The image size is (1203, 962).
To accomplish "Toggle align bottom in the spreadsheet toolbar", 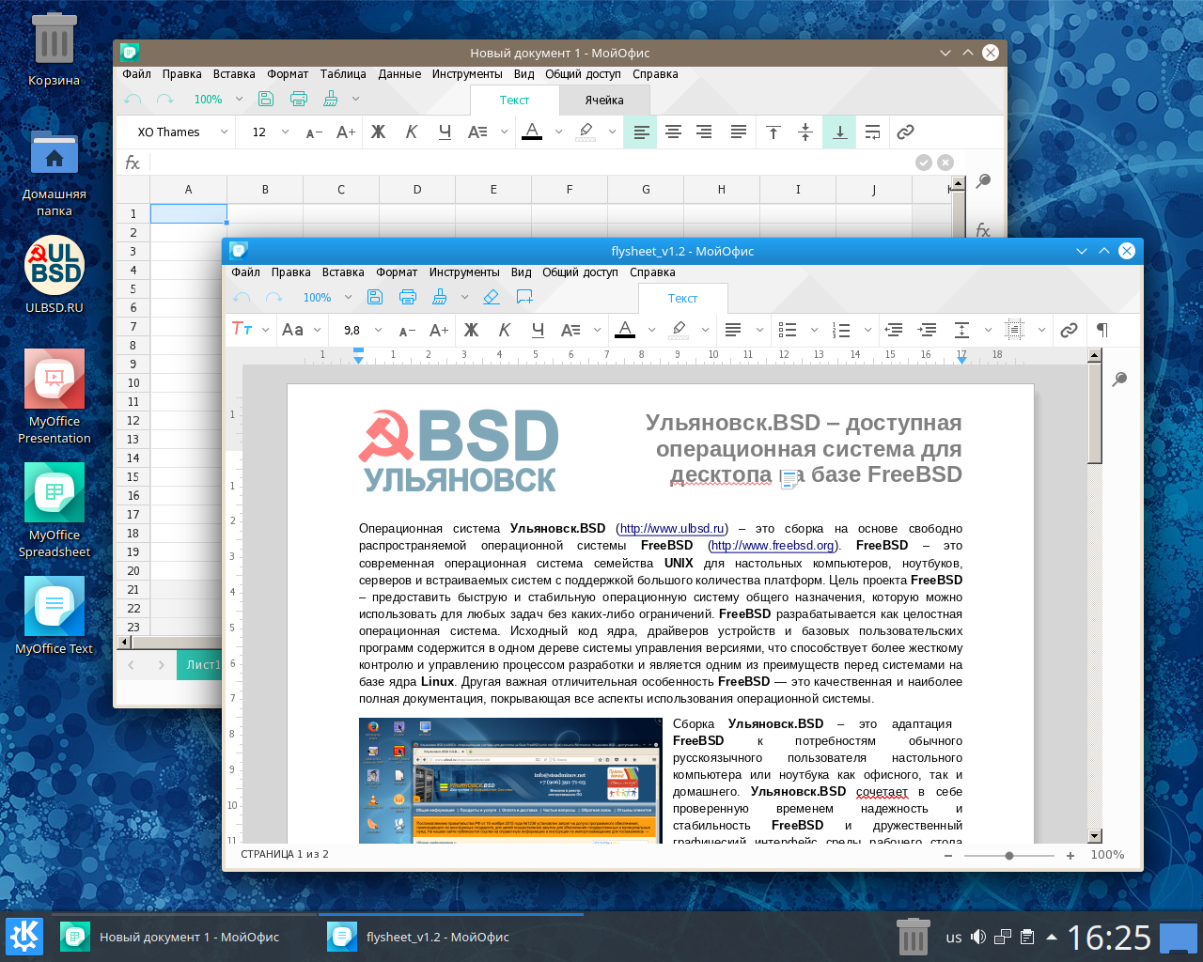I will (839, 132).
